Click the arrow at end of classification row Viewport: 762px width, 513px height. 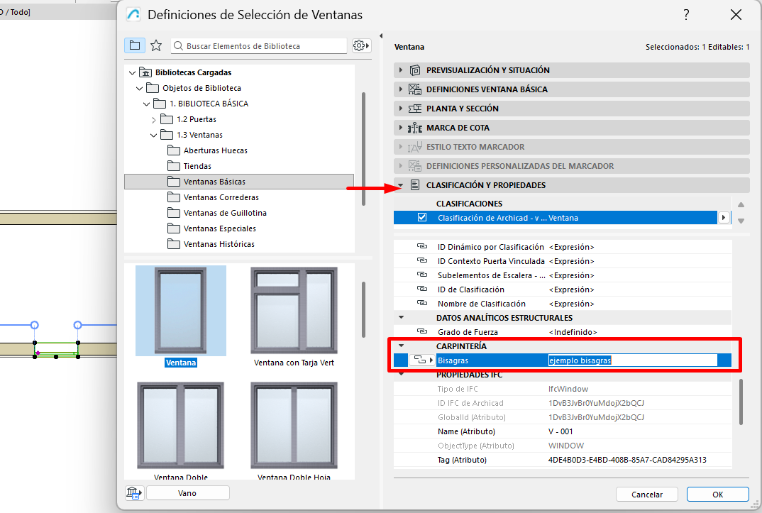click(x=723, y=218)
